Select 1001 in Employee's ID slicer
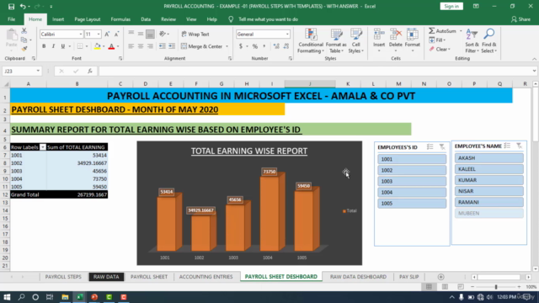This screenshot has height=303, width=539. pyautogui.click(x=412, y=159)
